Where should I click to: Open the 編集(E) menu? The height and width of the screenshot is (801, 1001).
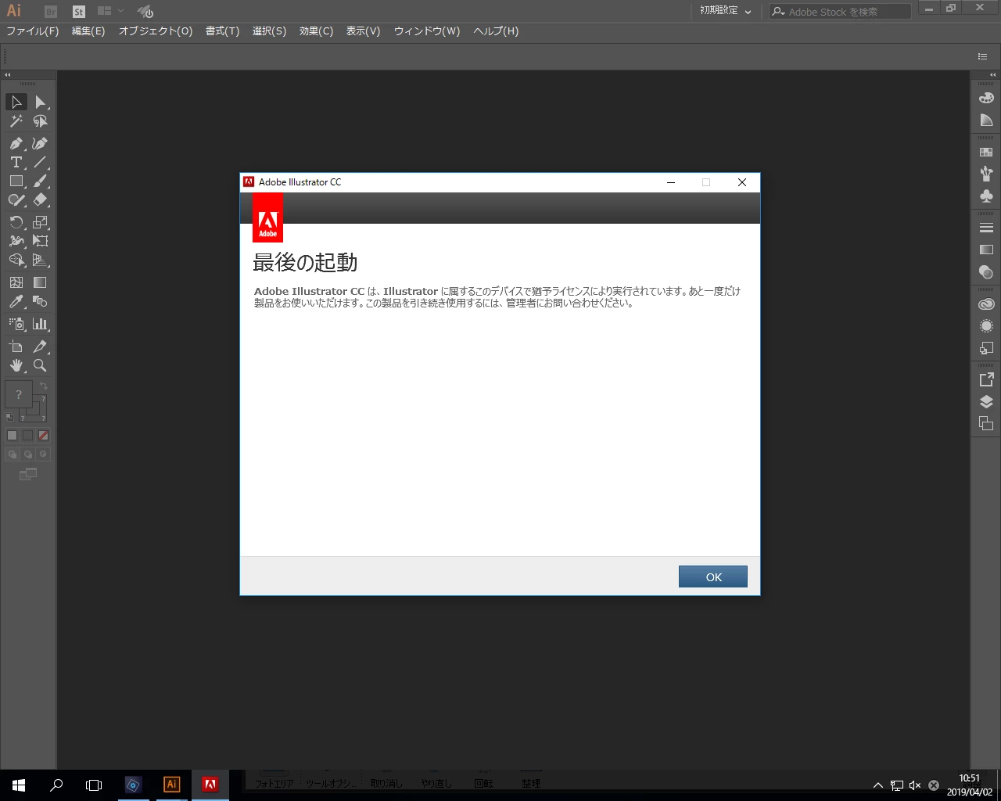(x=88, y=31)
